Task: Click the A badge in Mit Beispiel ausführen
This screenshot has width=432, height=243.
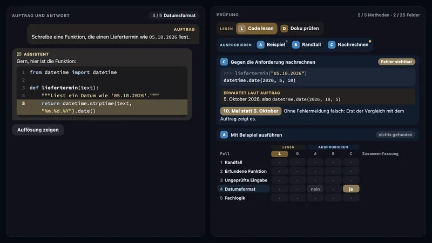Action: pos(224,134)
